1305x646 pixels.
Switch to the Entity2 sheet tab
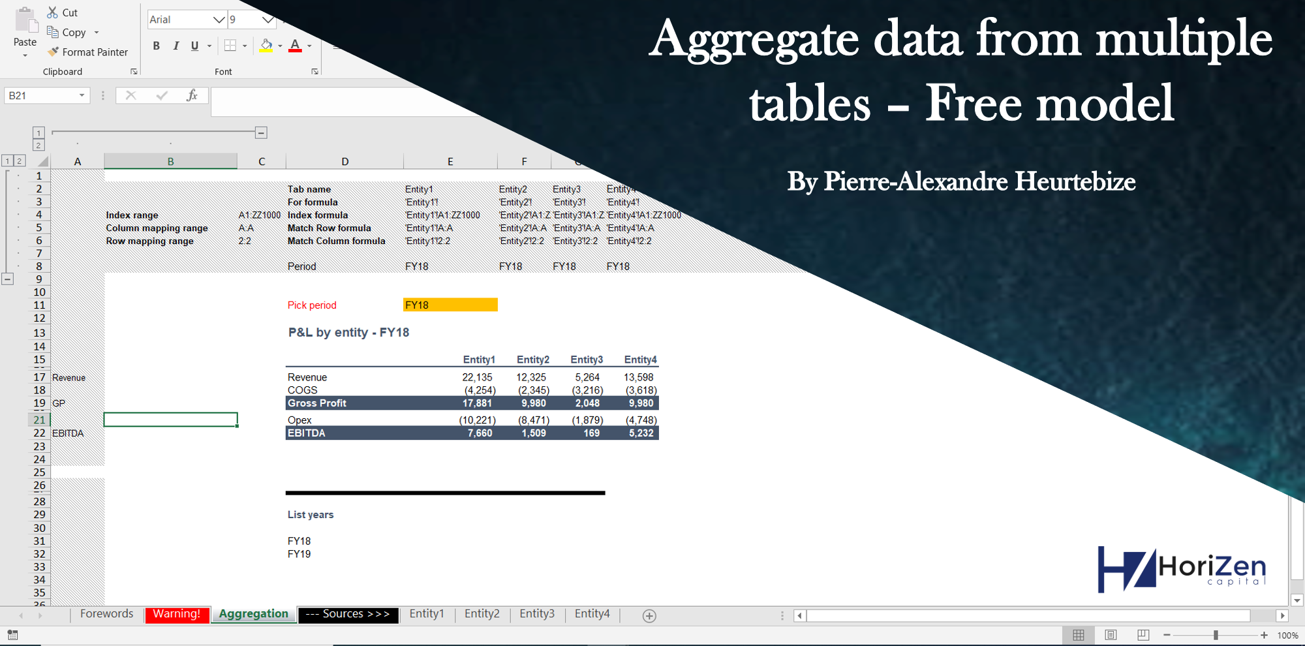tap(482, 614)
